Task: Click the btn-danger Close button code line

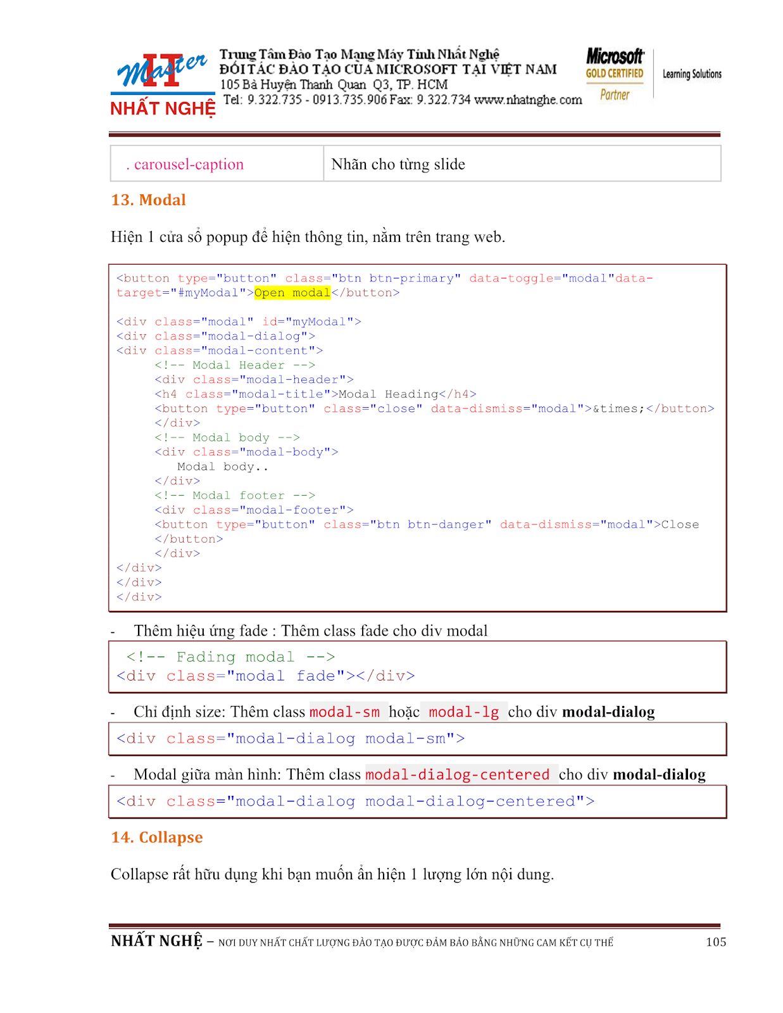Action: (427, 524)
